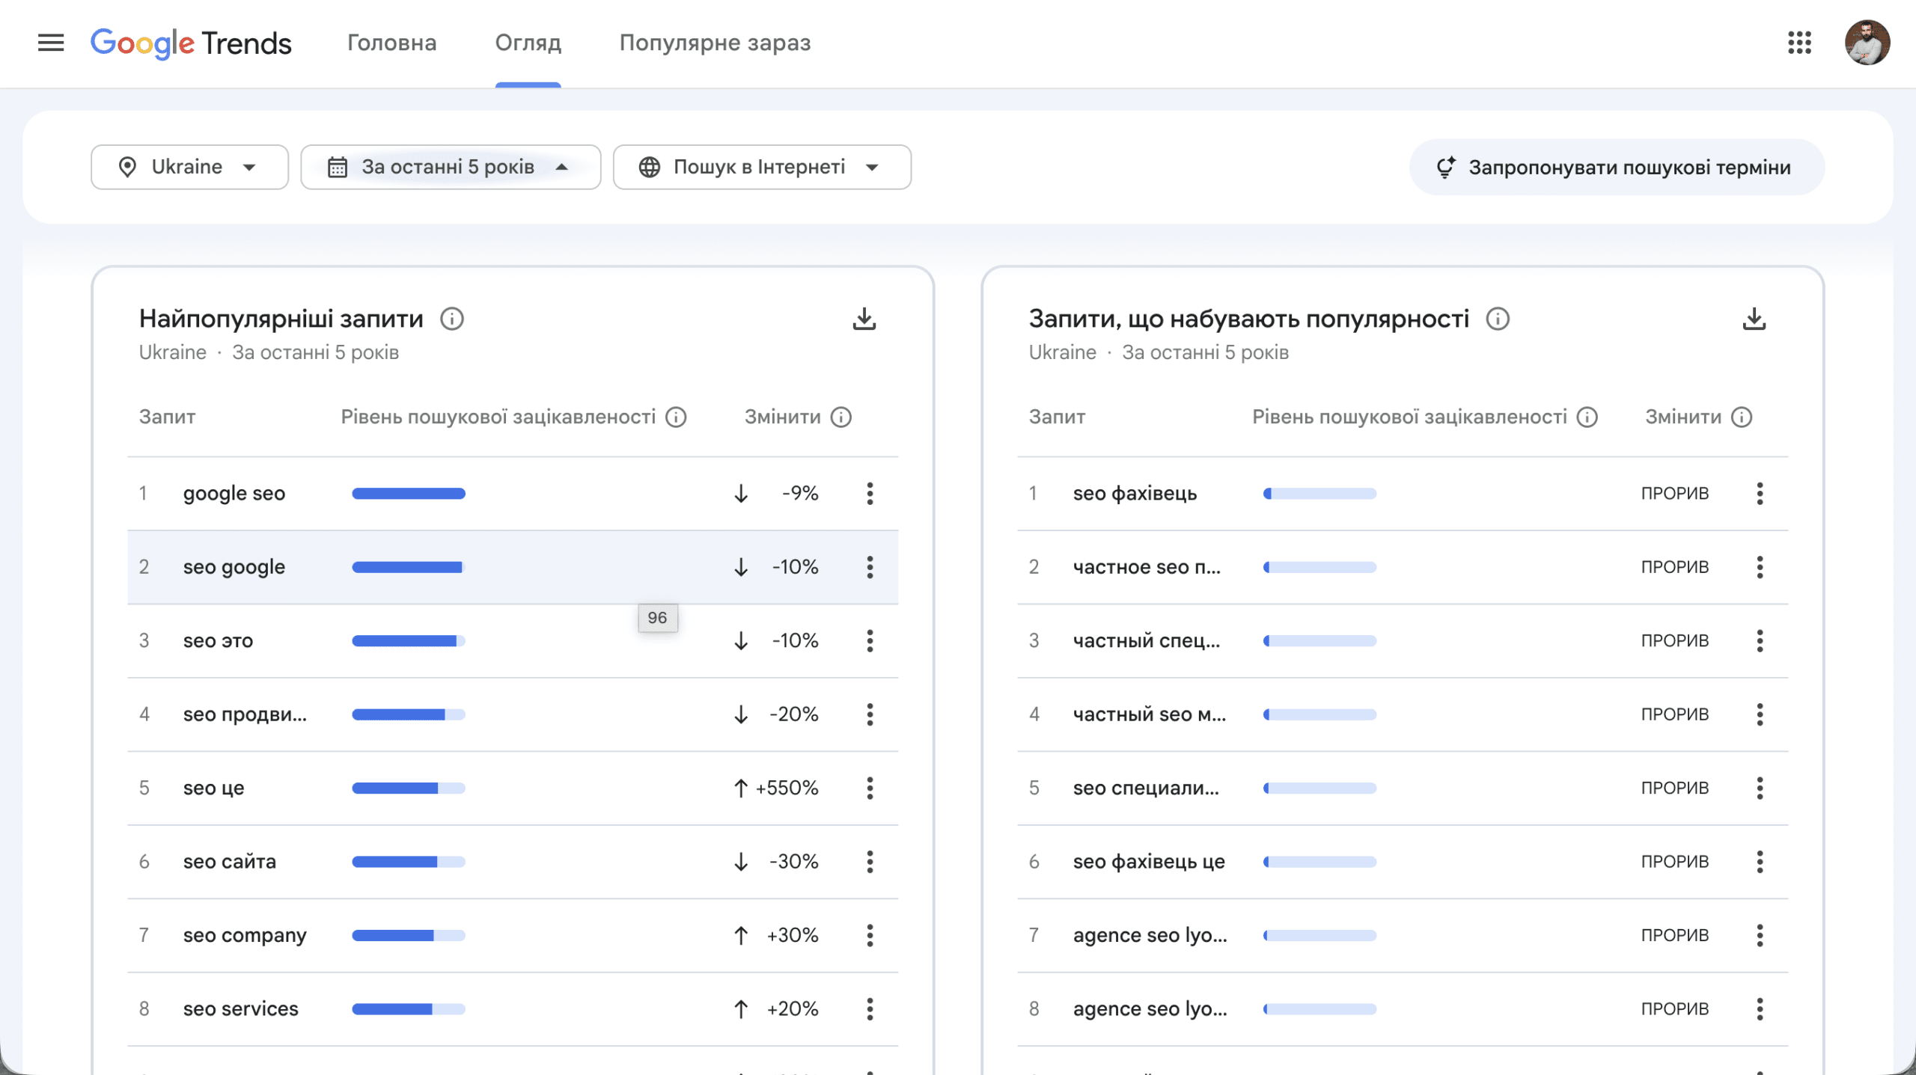This screenshot has width=1916, height=1075.
Task: Open more options for частный seo м...
Action: pos(1760,714)
